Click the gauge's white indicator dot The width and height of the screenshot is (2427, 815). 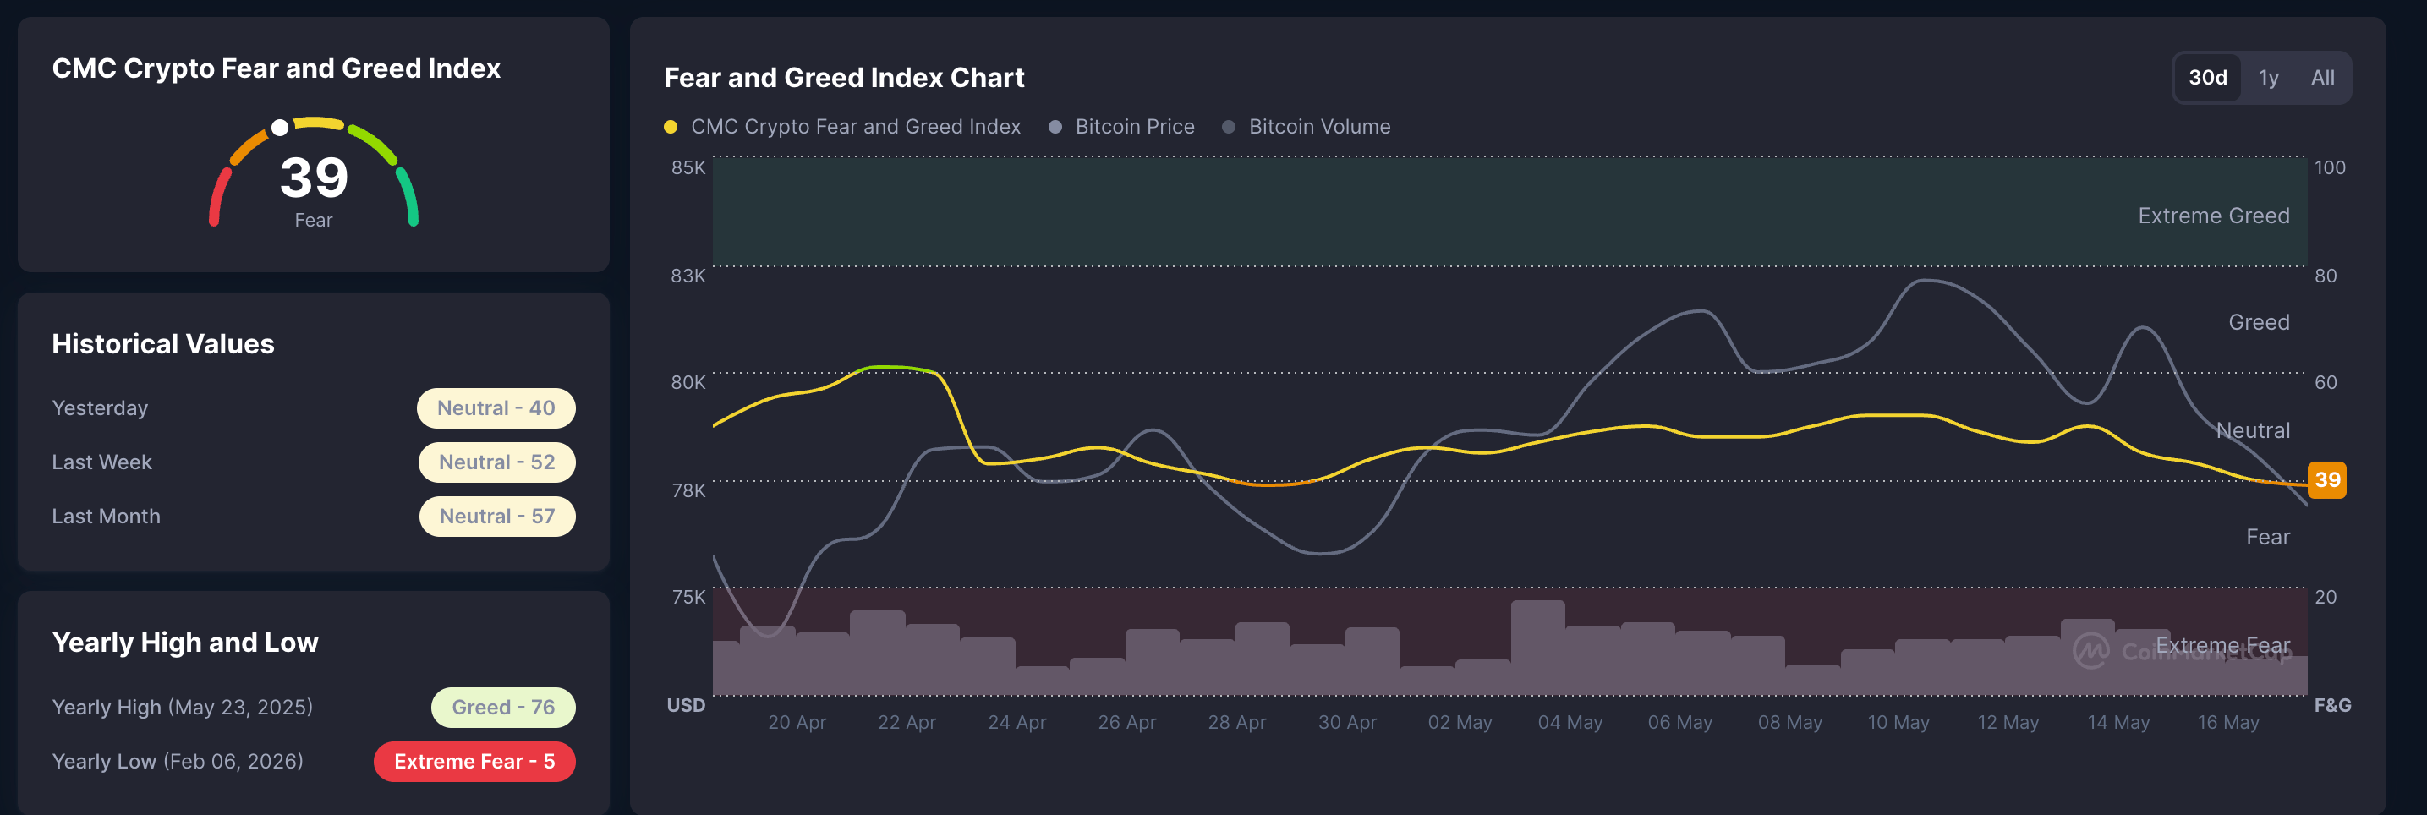pyautogui.click(x=280, y=127)
